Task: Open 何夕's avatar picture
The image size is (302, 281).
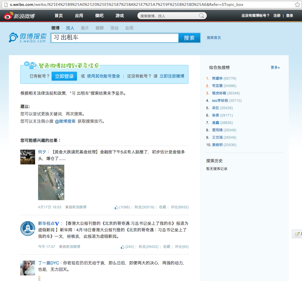Action: 28,157
